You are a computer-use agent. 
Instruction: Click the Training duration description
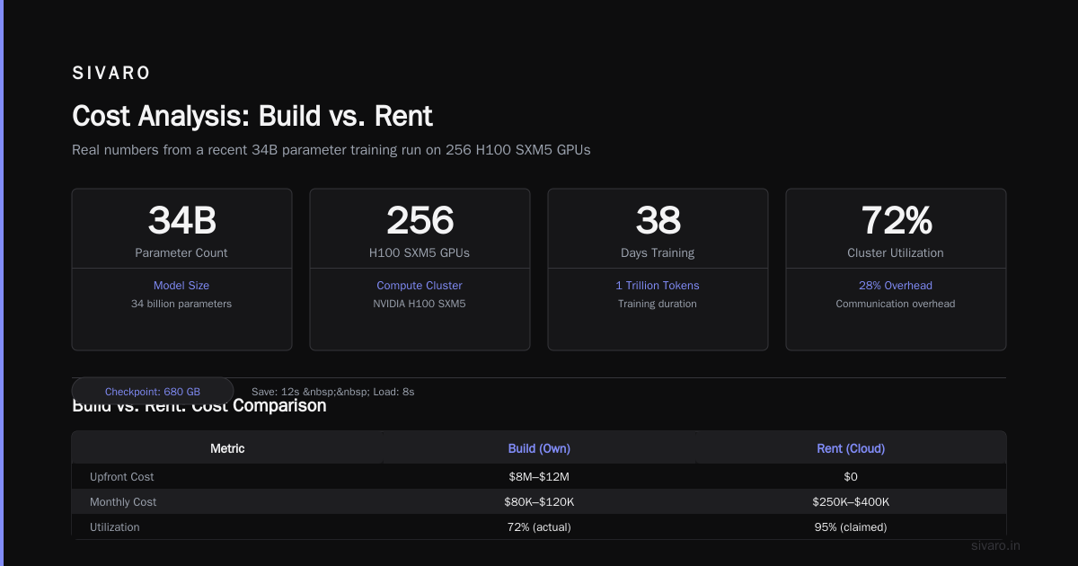658,304
